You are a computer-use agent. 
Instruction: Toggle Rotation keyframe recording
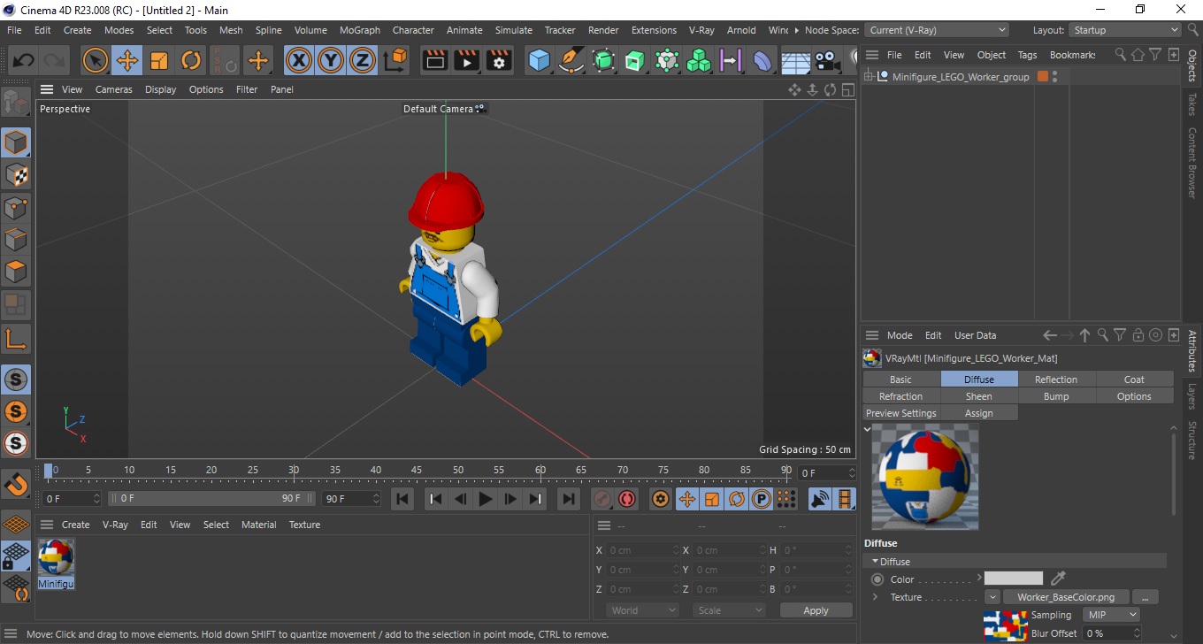click(x=736, y=499)
